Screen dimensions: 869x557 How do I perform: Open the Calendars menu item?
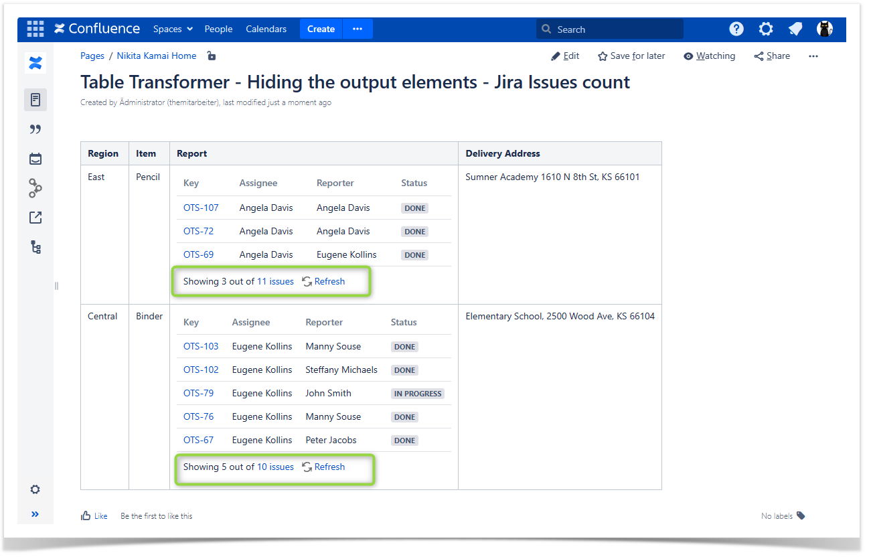(266, 29)
